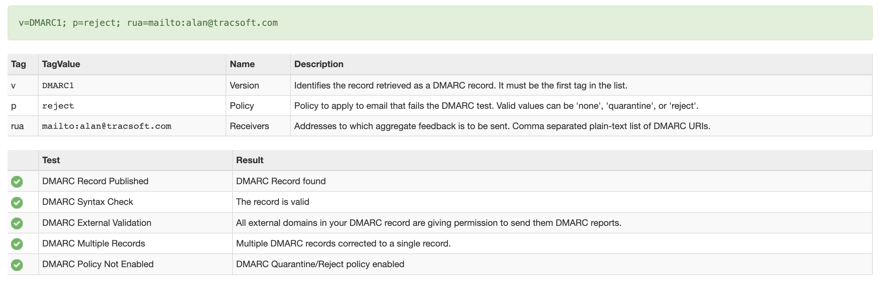The width and height of the screenshot is (879, 283).
Task: Click the 'DMARC Record found' result text
Action: [x=280, y=181]
